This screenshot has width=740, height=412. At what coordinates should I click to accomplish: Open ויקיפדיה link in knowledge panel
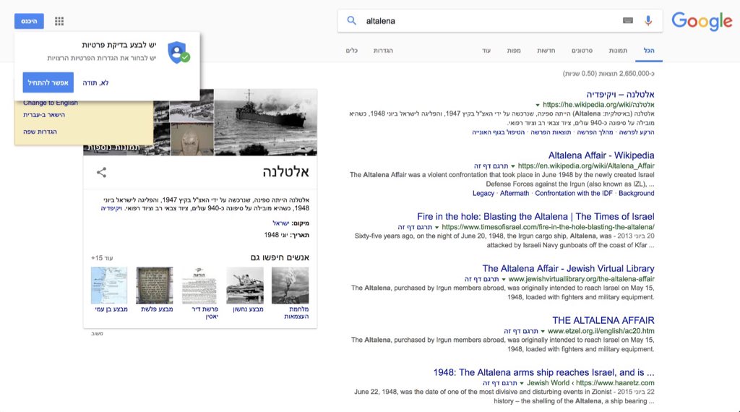pyautogui.click(x=111, y=208)
